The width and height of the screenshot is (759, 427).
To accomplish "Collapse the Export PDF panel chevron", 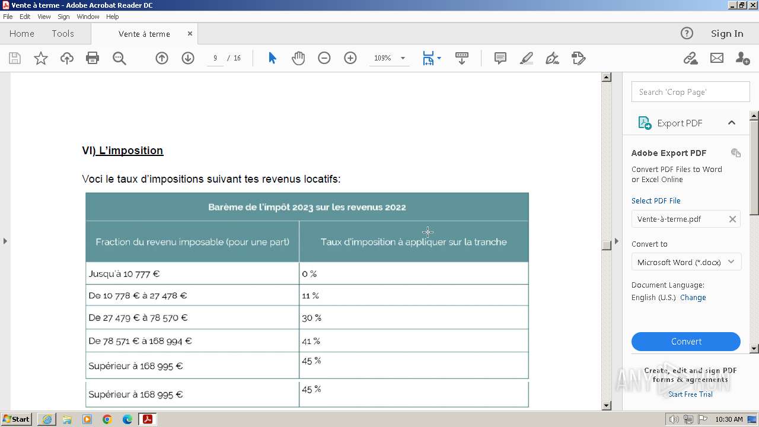I will (732, 123).
